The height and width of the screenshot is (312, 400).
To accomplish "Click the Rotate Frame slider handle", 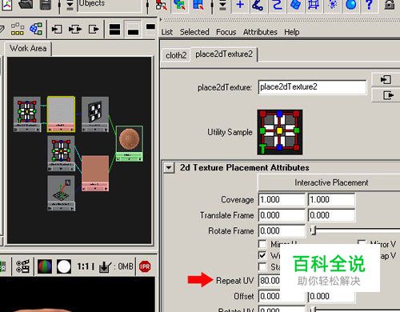I will click(314, 230).
